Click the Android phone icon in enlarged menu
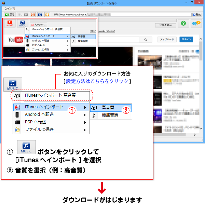This screenshot has width=205, height=204. (17, 115)
